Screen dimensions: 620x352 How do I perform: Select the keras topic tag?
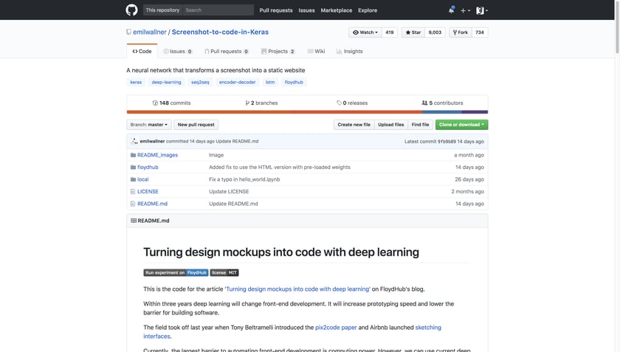point(136,82)
